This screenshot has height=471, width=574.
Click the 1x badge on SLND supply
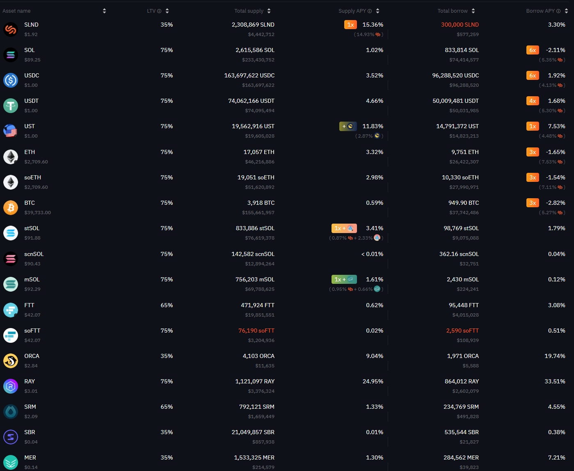(350, 25)
